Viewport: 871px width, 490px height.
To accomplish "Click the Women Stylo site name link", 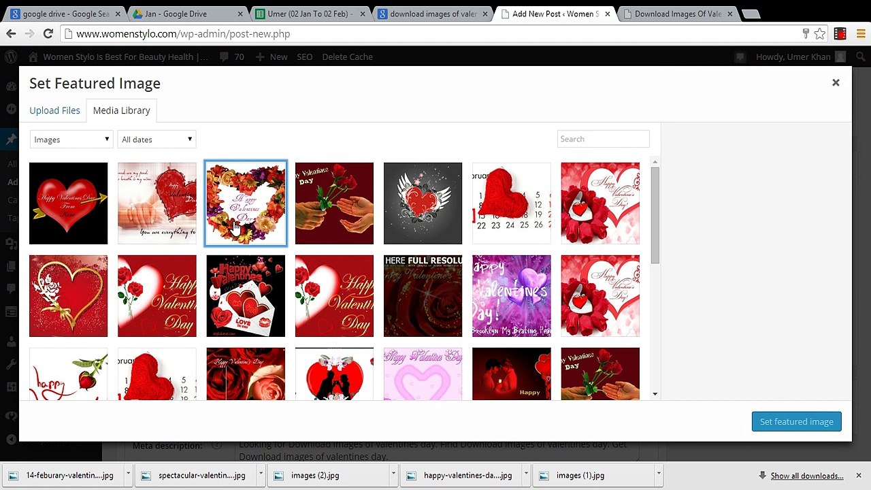I will pos(118,56).
